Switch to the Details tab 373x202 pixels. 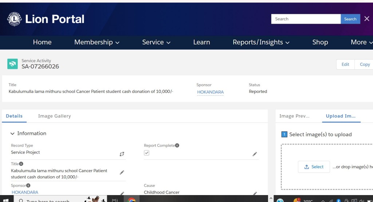14,116
